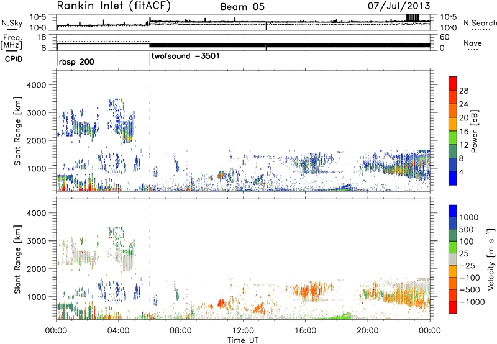Click the '18' frequency axis tick
The height and width of the screenshot is (344, 497).
42,37
